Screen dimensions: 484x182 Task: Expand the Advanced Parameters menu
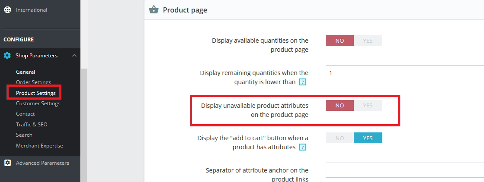(x=42, y=163)
